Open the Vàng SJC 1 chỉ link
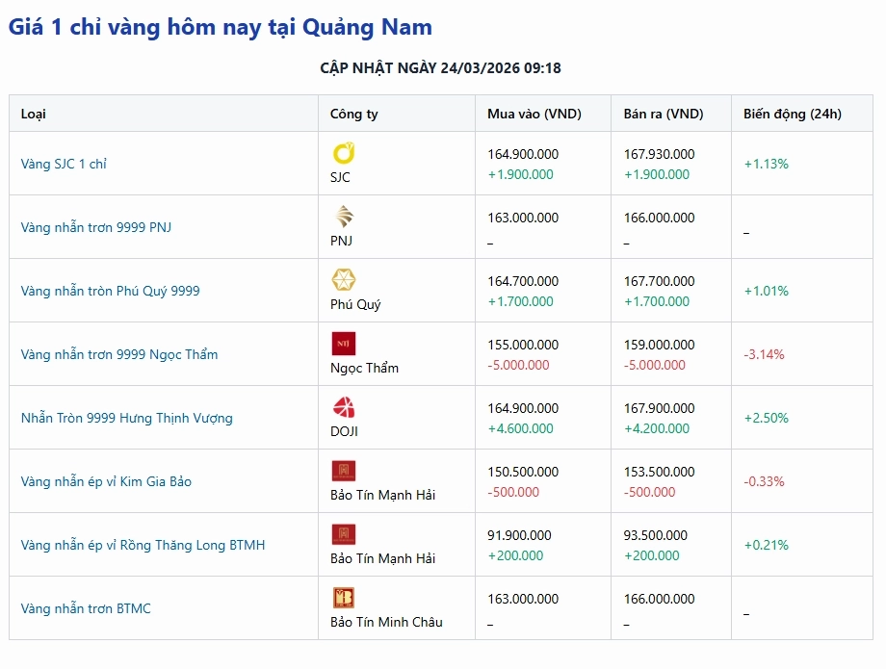The width and height of the screenshot is (886, 669). [x=63, y=164]
